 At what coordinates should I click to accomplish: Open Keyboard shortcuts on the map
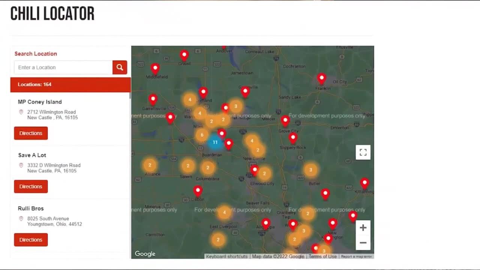(227, 256)
